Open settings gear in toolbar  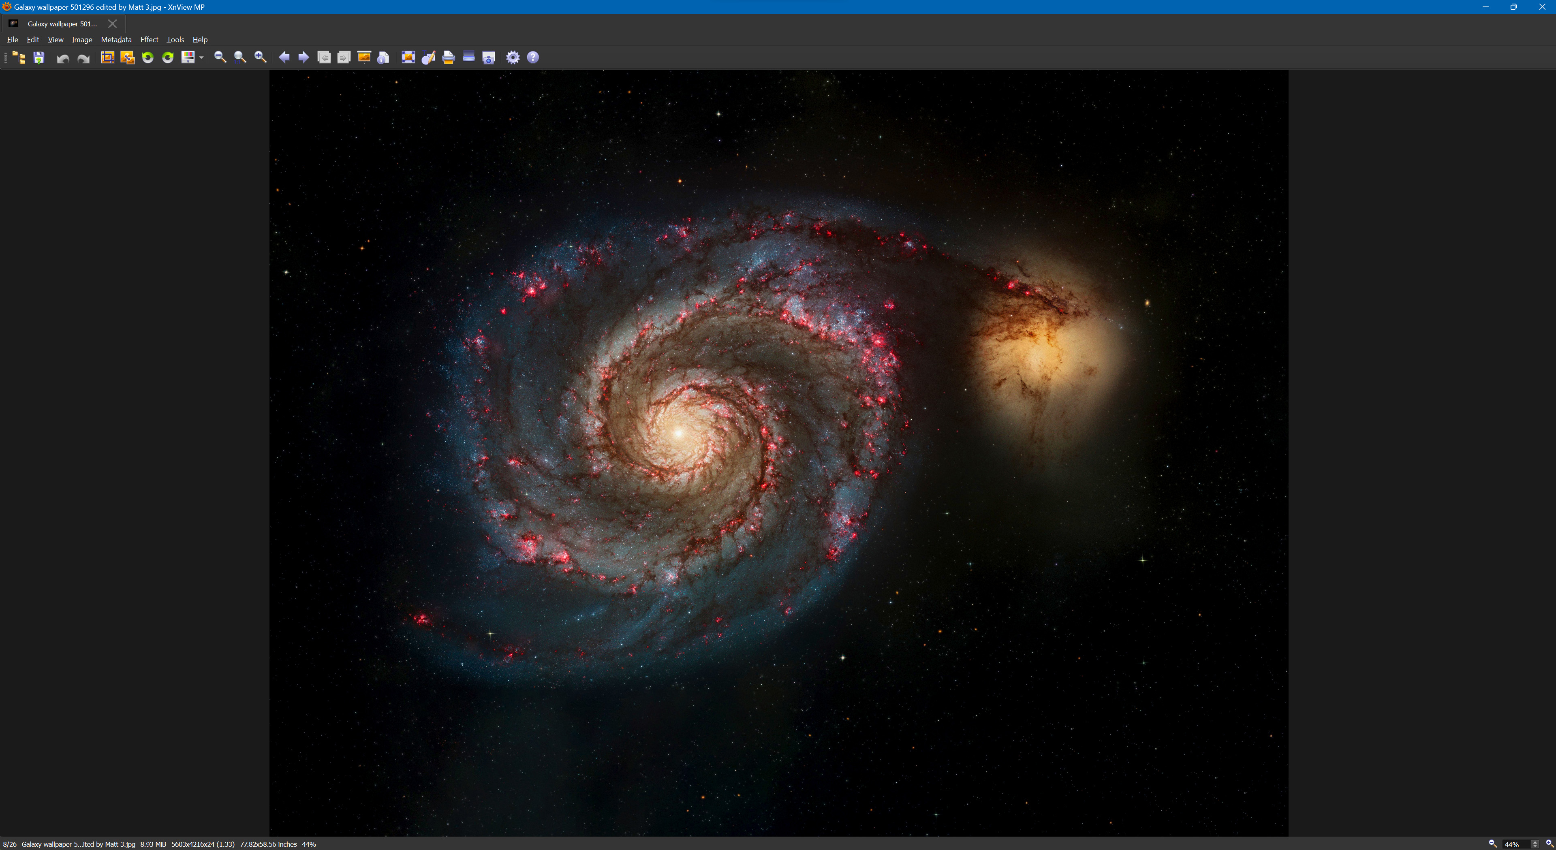(x=512, y=58)
